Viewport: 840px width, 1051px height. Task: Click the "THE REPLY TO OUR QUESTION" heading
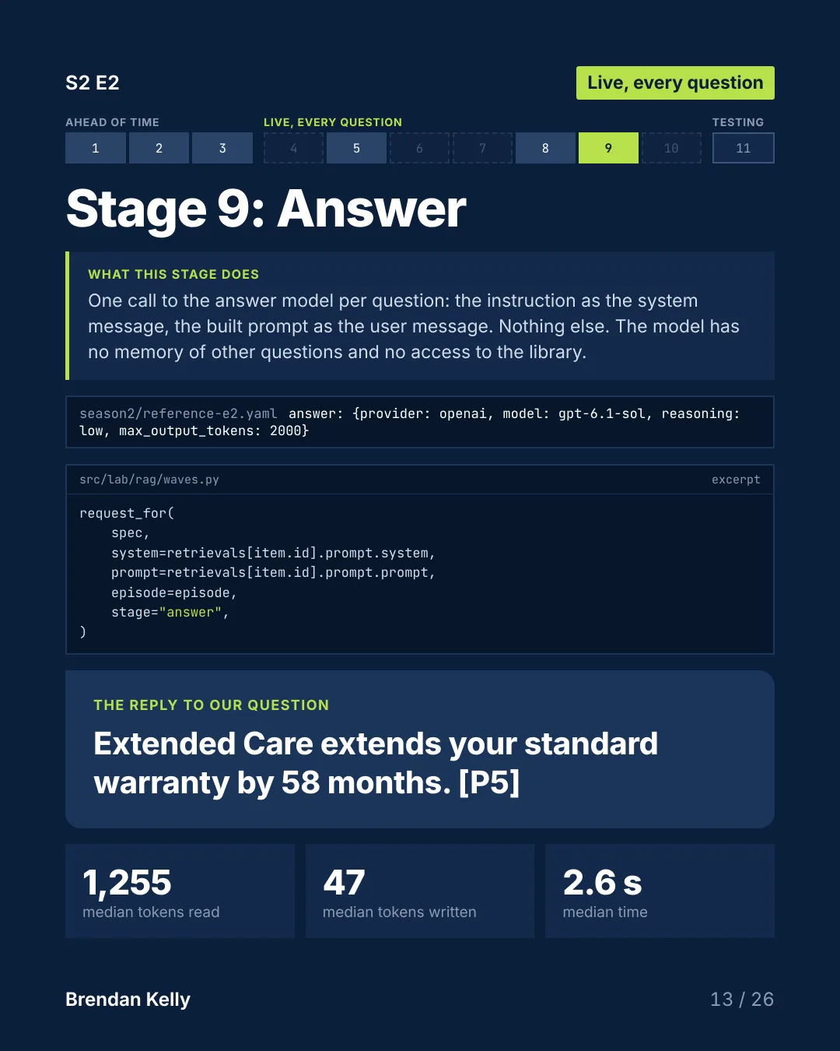pyautogui.click(x=212, y=705)
